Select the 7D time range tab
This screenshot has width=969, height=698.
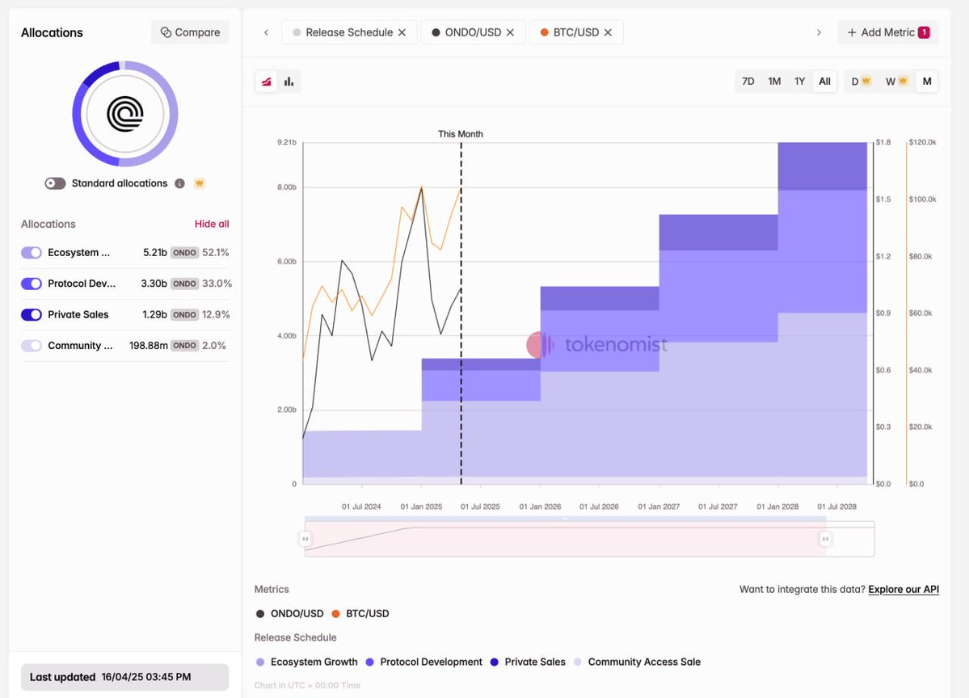coord(748,82)
